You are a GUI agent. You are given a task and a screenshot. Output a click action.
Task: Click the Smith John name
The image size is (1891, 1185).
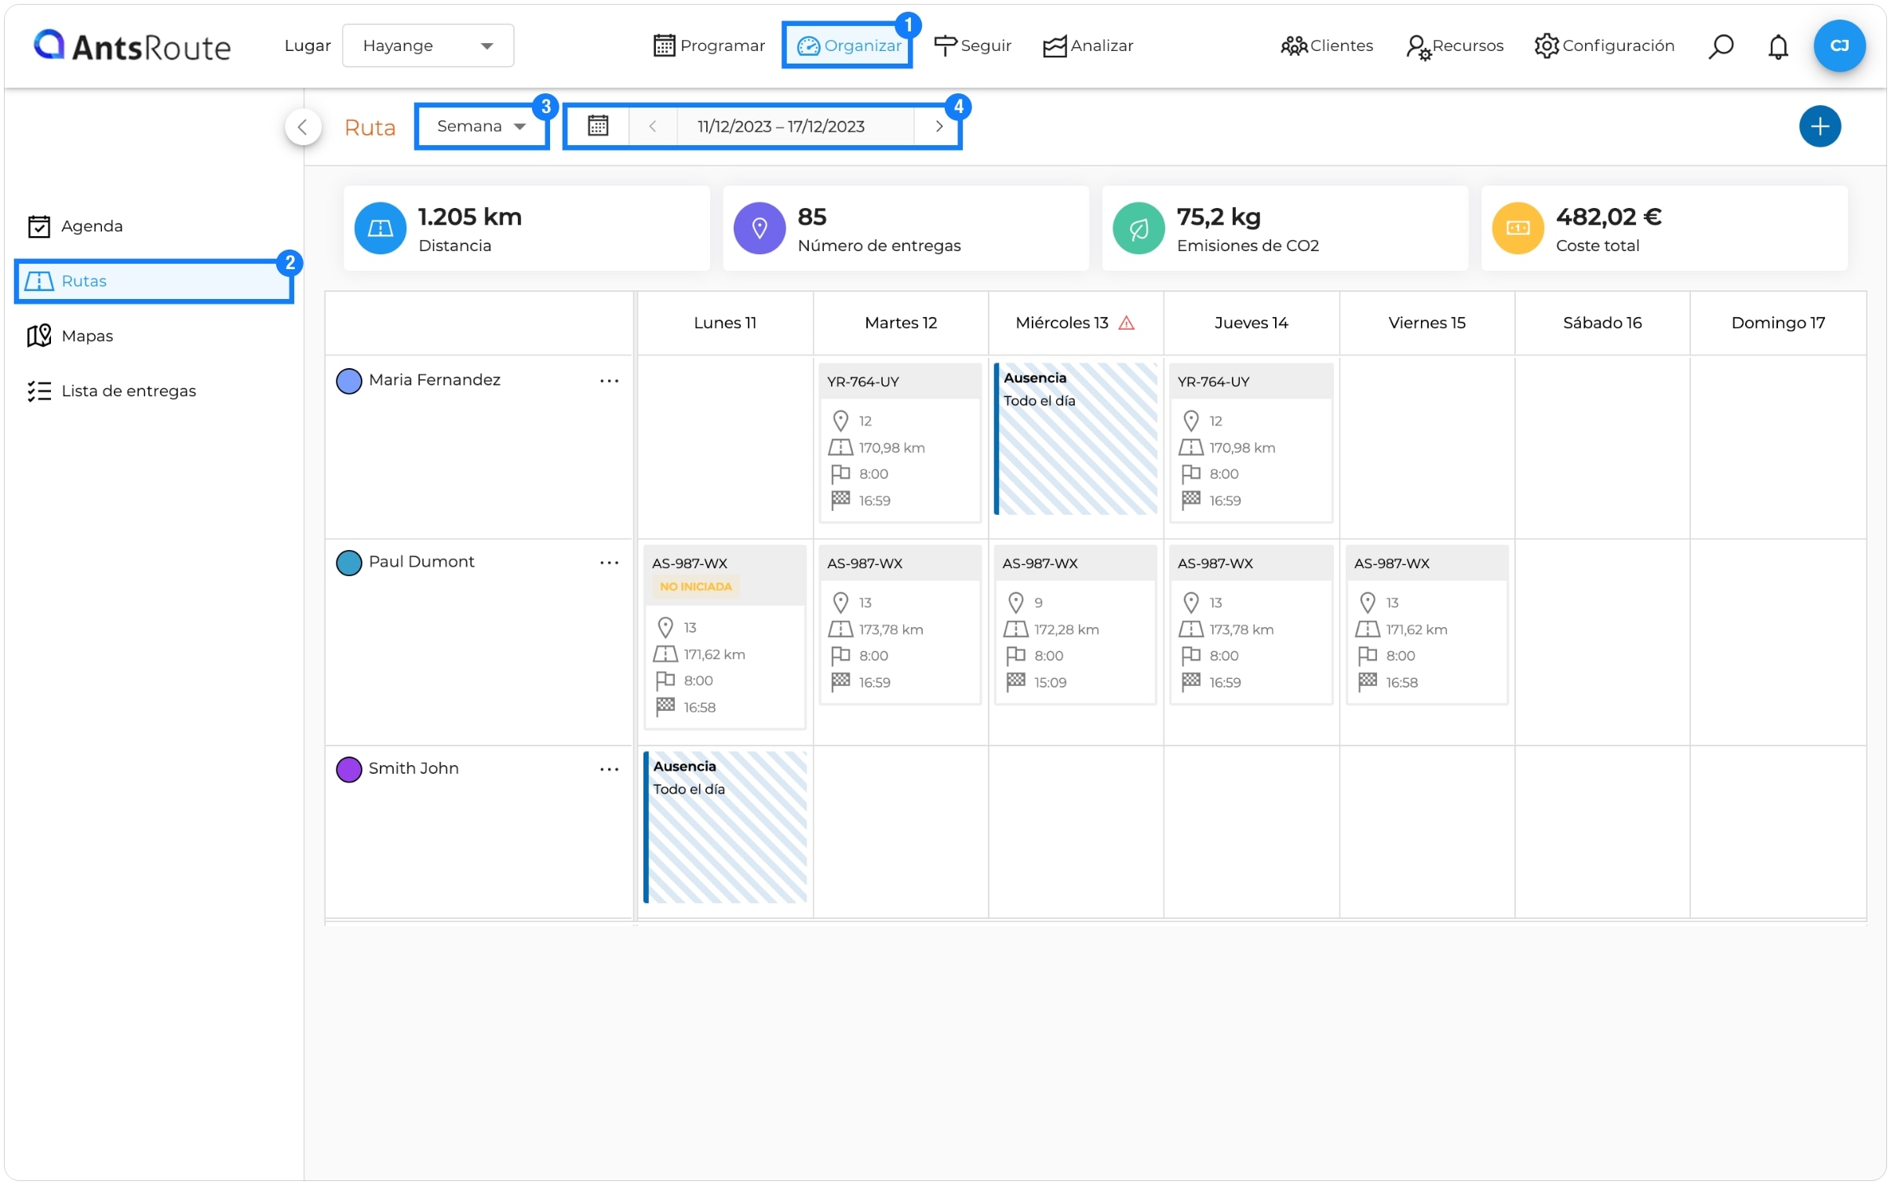pyautogui.click(x=414, y=768)
